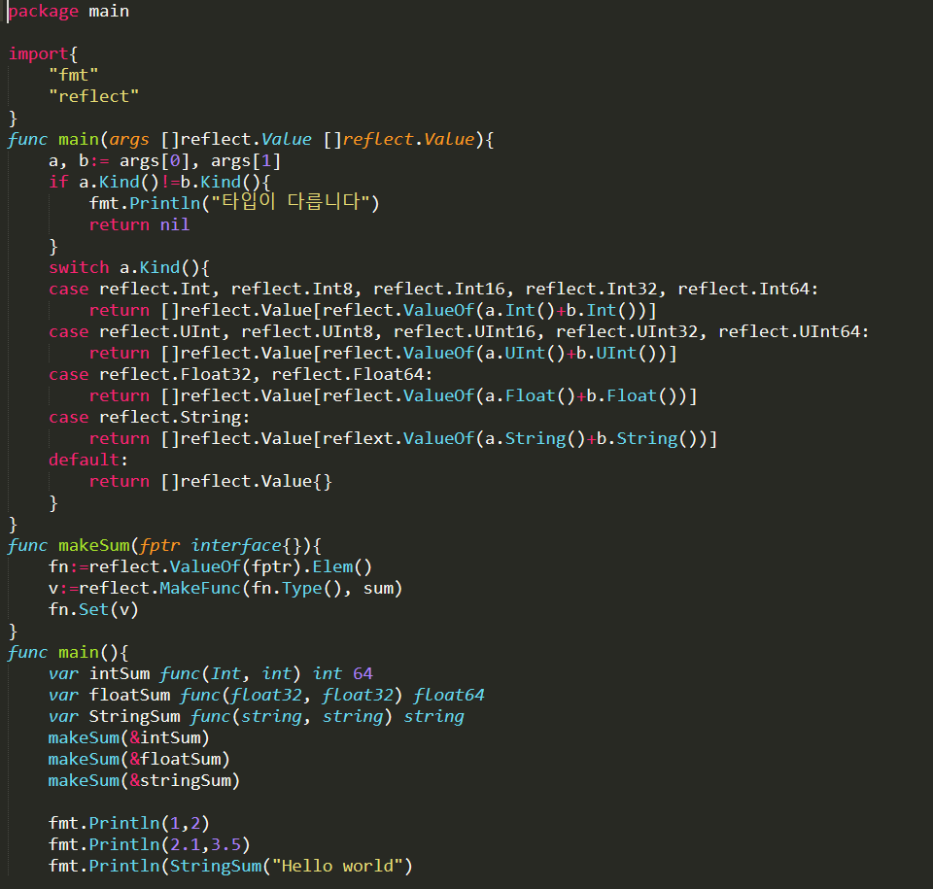Click the Korean string "타입이 다릅니다"
933x889 pixels.
point(292,202)
